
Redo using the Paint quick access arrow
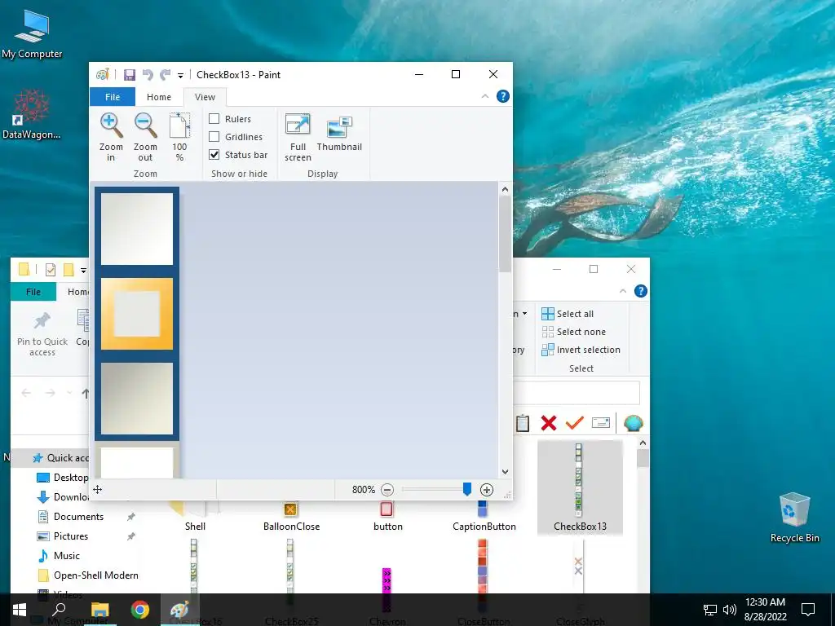point(165,74)
